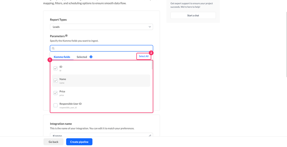Check the Responsible User ID checkbox
Viewport: 287px width, 147px height.
pos(56,105)
